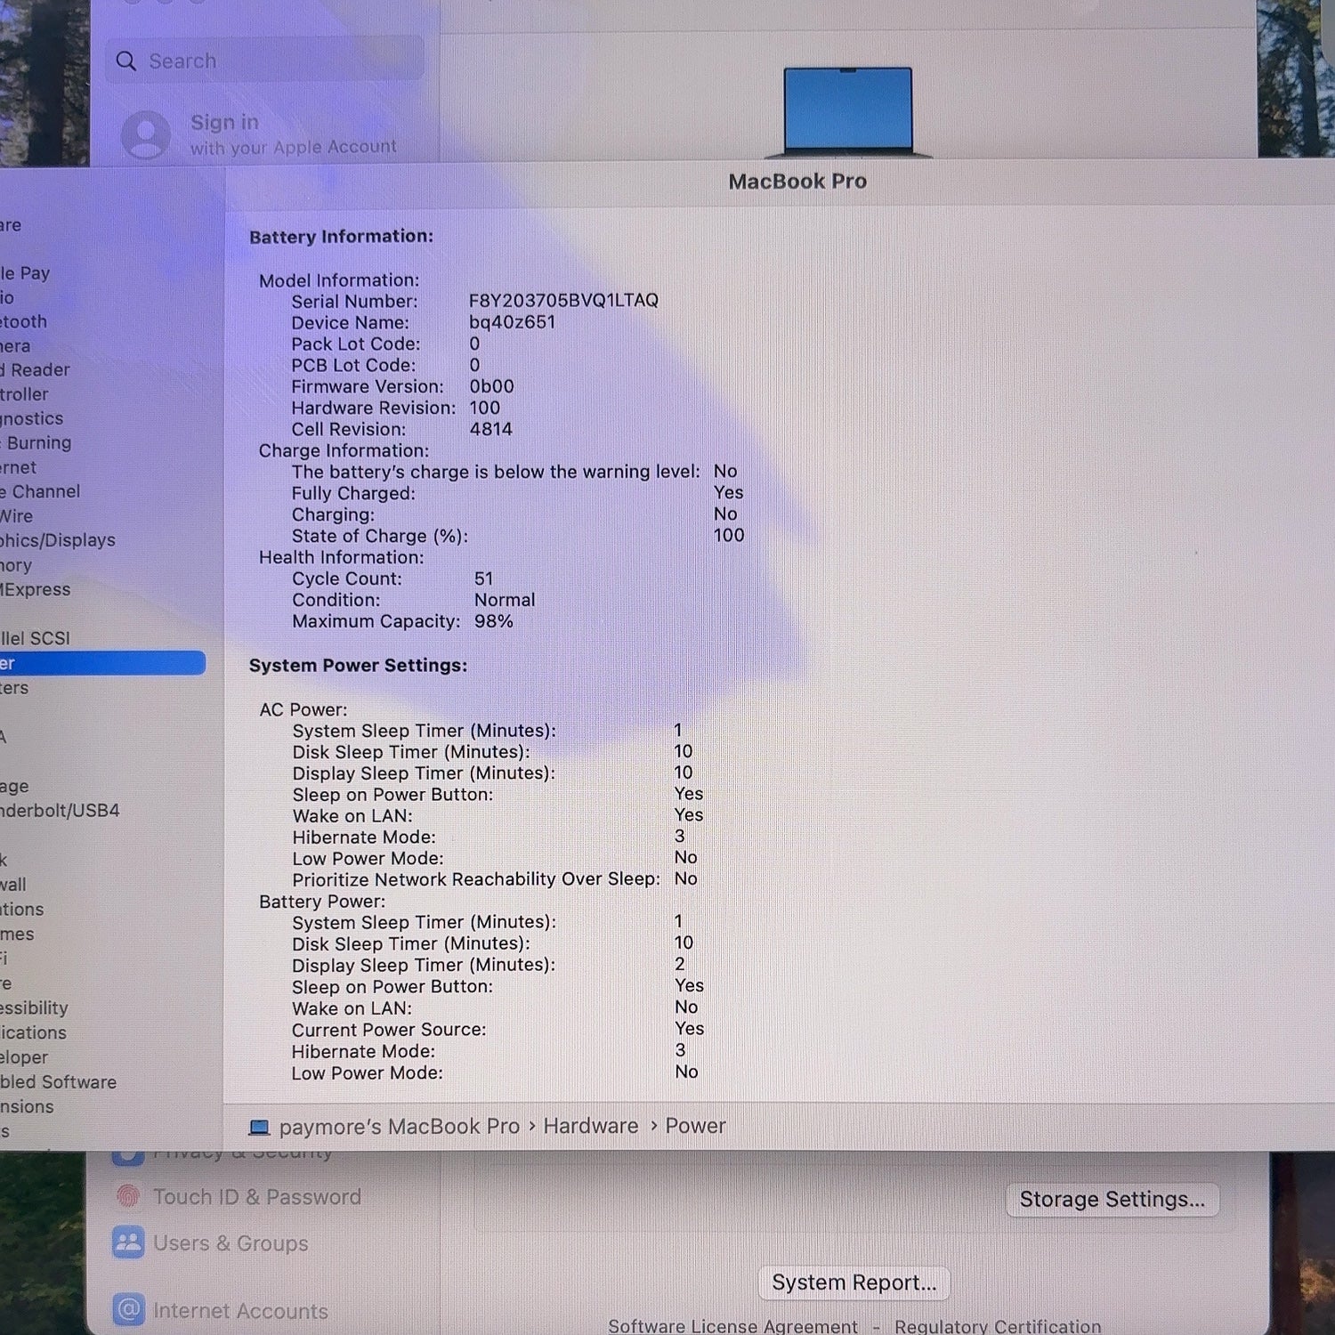Click Hardware in the path bar

point(591,1126)
